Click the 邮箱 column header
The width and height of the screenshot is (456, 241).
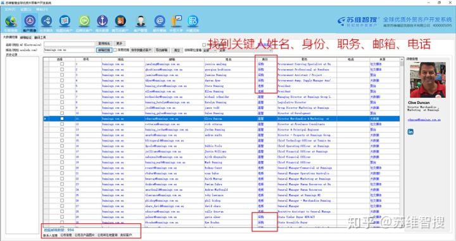(174, 59)
